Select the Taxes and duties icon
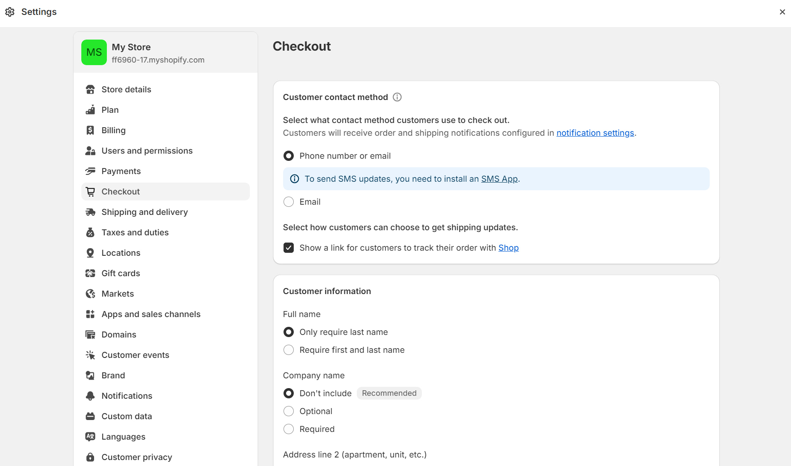Screen dimensions: 791x466 [x=90, y=232]
